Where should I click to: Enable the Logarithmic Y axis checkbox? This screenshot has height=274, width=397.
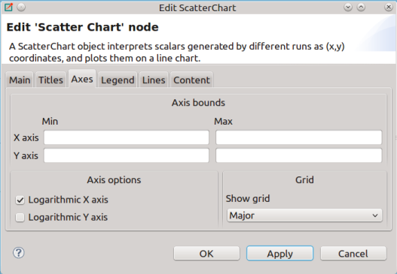click(20, 217)
